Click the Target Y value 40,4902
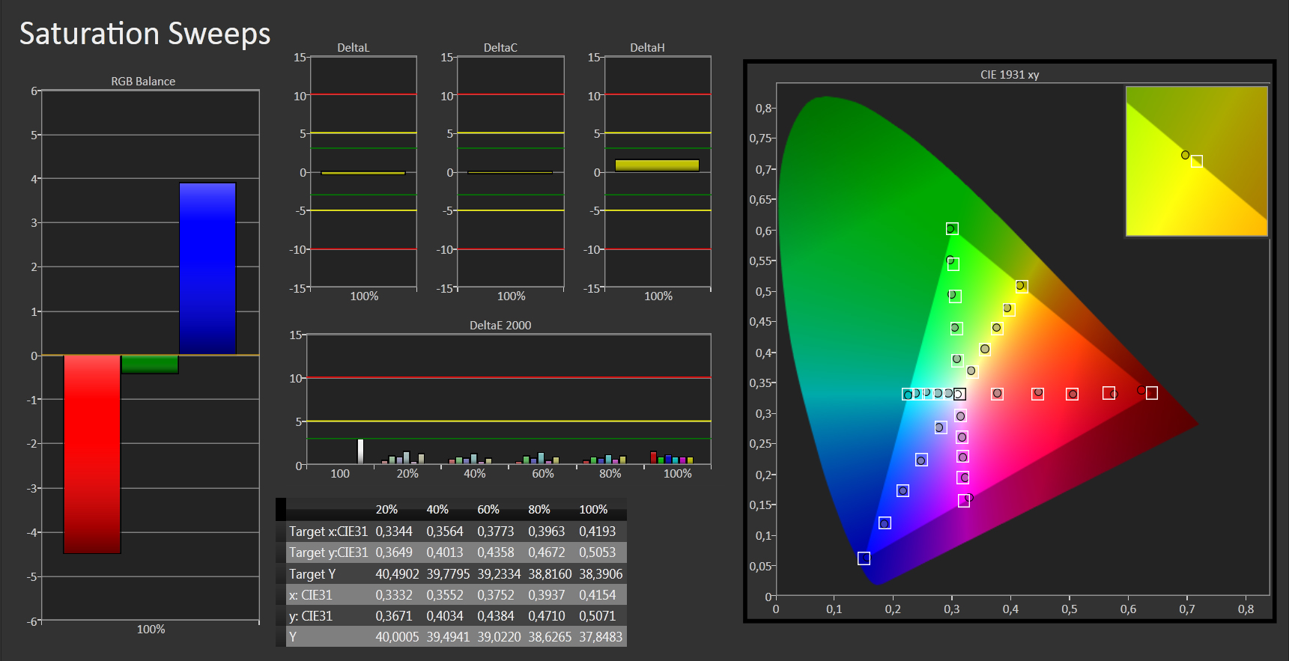Viewport: 1289px width, 661px height. 397,574
